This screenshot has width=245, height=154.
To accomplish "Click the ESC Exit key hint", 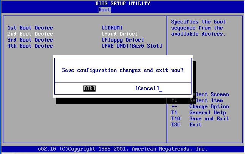I will 187,125.
